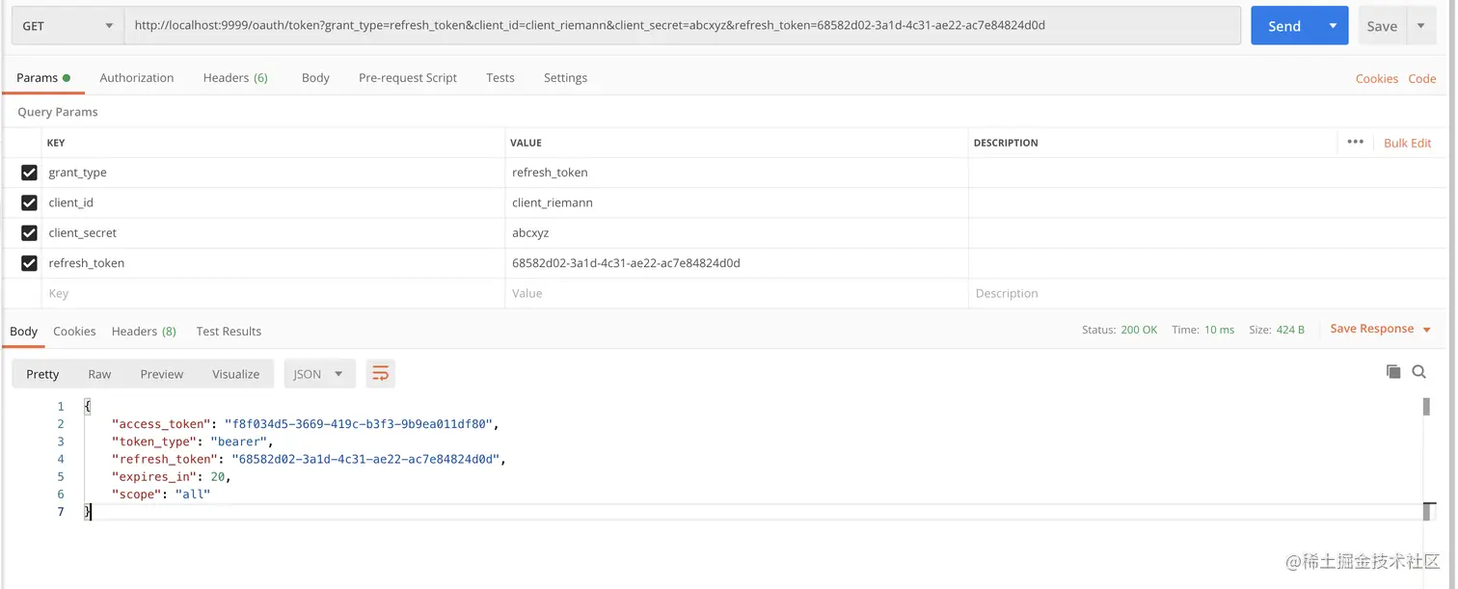Copy response body with the copy icon
This screenshot has width=1458, height=589.
(1392, 371)
